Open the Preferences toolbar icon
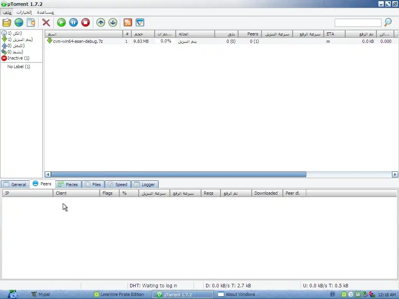This screenshot has width=399, height=299. coord(140,23)
